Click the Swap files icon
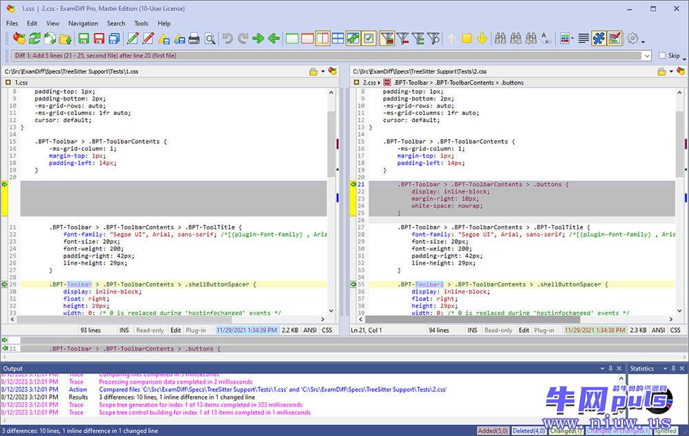This screenshot has width=689, height=436. click(x=50, y=39)
